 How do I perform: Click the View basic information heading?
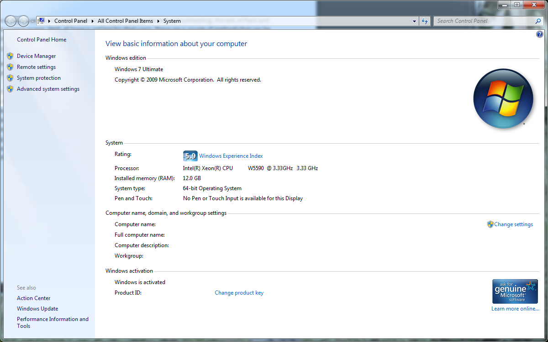(x=176, y=44)
